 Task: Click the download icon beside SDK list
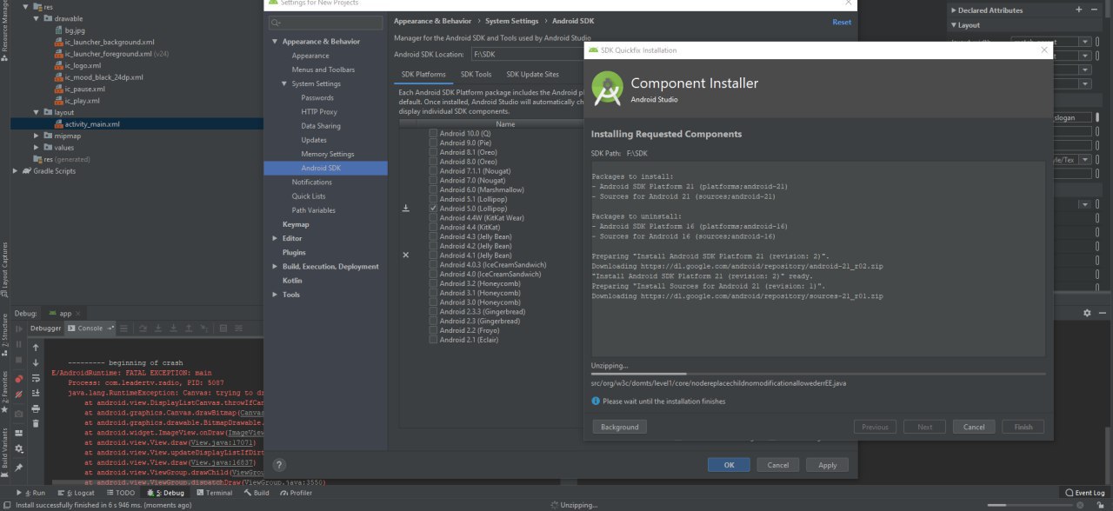pos(405,209)
